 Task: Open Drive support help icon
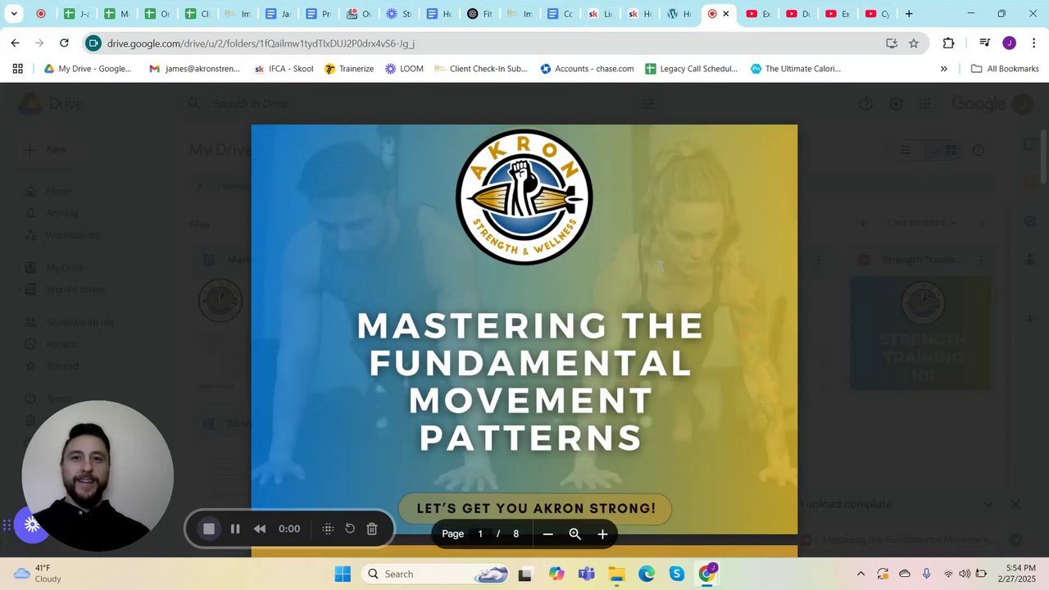click(x=865, y=104)
